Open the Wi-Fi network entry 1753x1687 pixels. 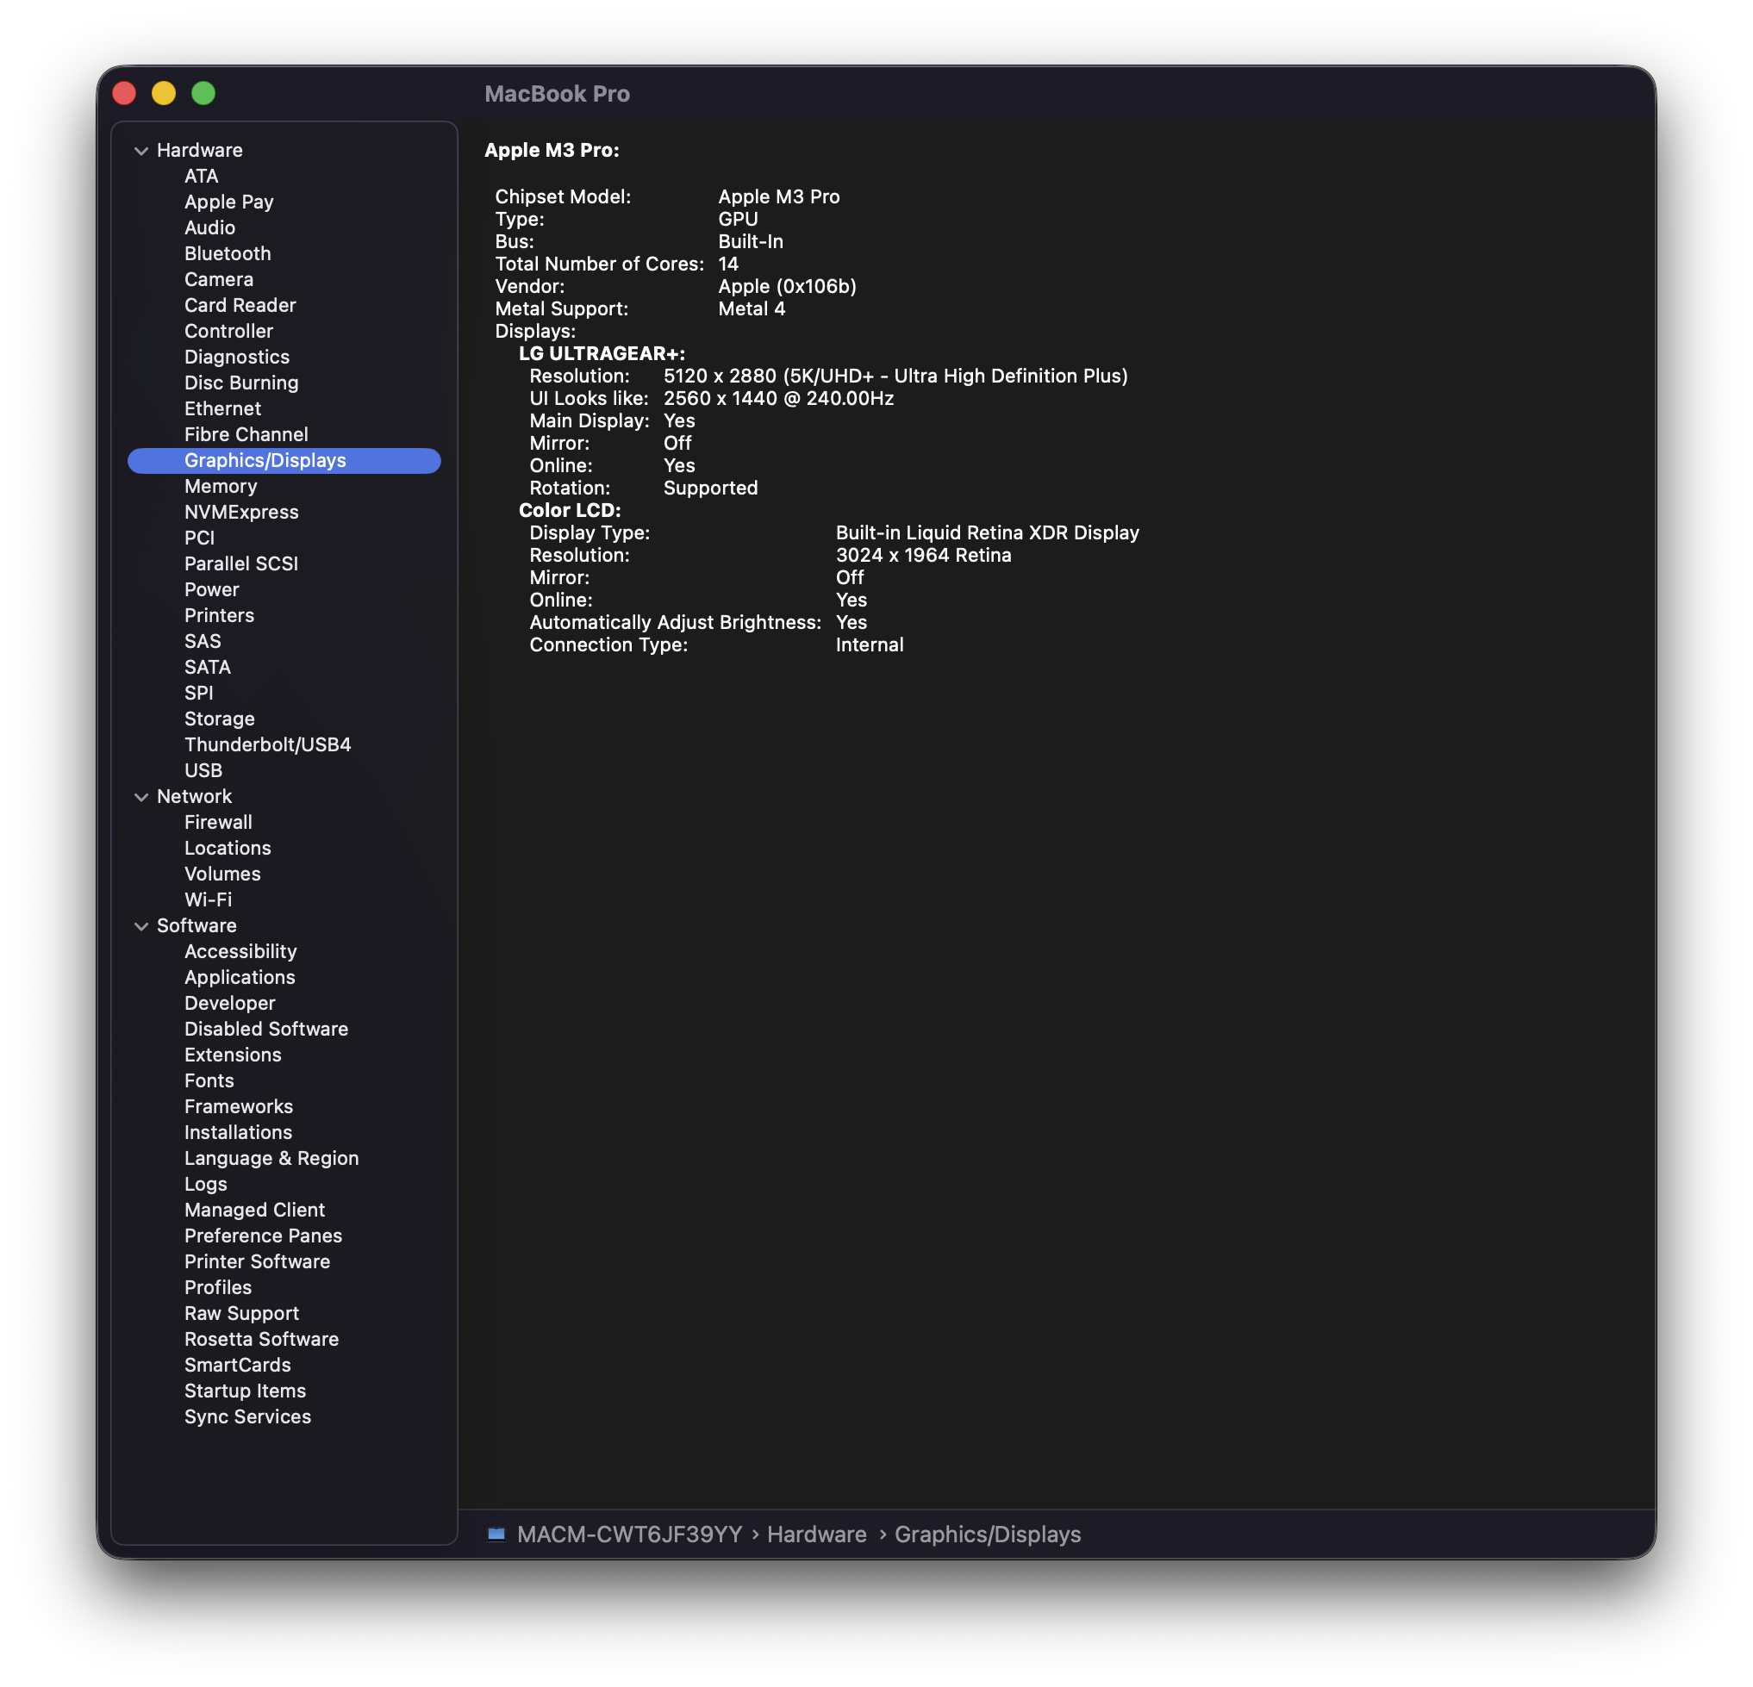pyautogui.click(x=208, y=900)
